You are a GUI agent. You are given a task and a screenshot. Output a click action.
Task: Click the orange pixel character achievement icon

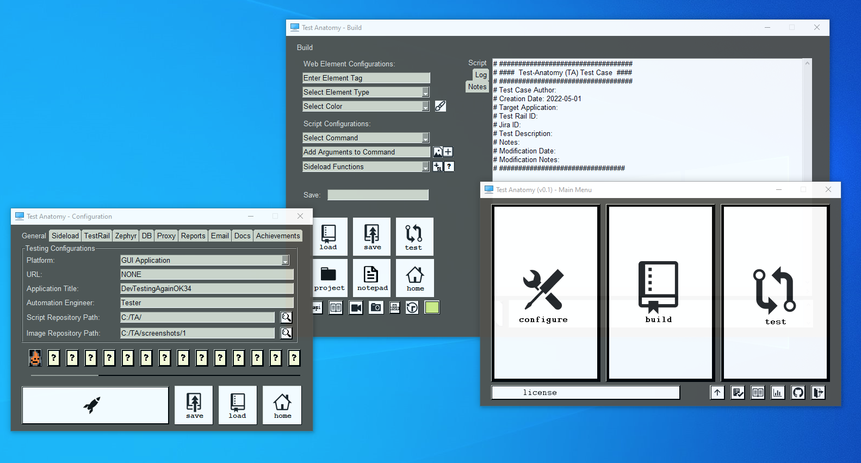click(x=35, y=358)
